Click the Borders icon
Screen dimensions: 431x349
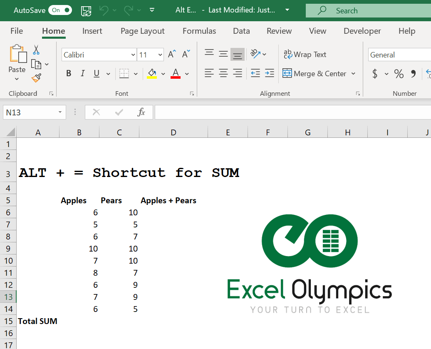coord(124,73)
